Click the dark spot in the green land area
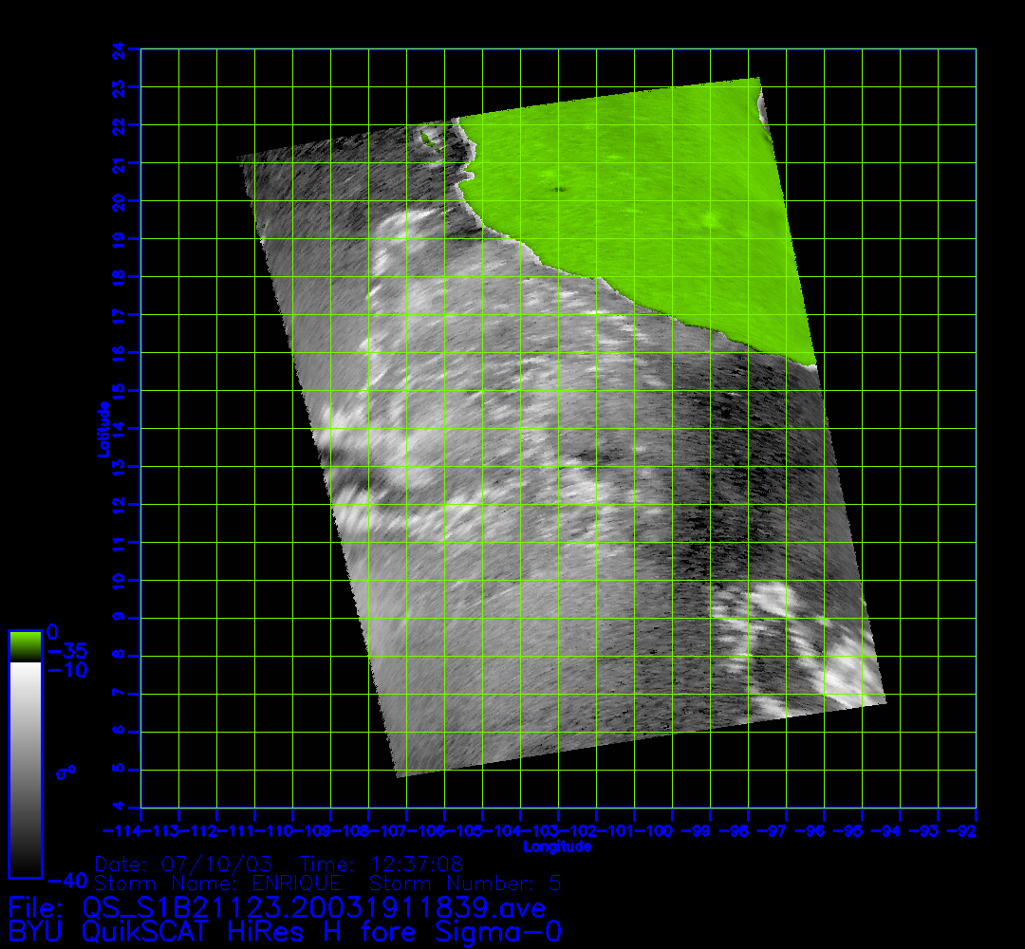This screenshot has height=949, width=1025. (x=559, y=190)
